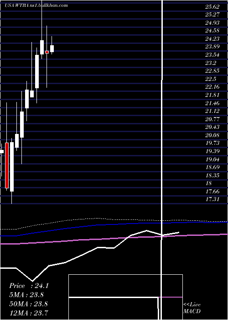Click the 'USA WTBA ns1.bullkhan.com' header text

tap(36, 5)
